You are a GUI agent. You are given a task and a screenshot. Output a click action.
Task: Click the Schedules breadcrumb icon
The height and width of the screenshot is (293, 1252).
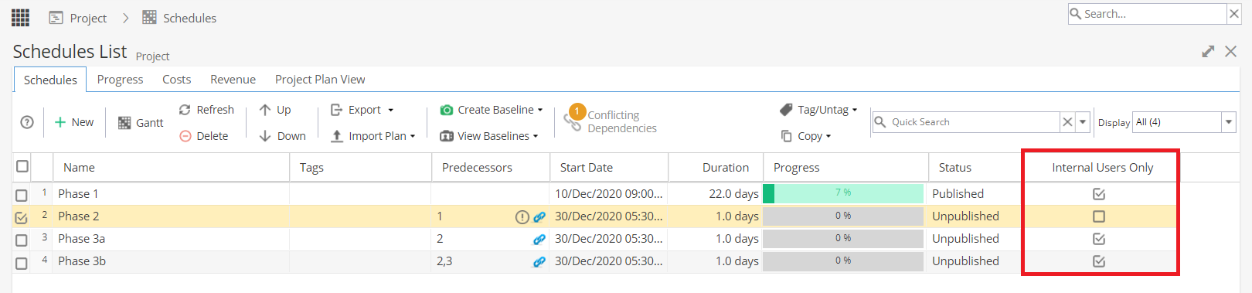pos(149,18)
